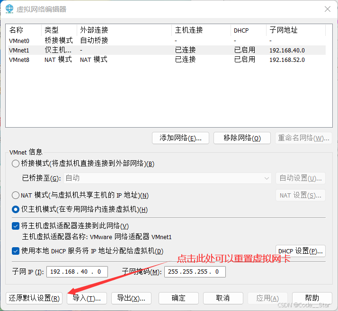Click the 应用(A) button

267,298
